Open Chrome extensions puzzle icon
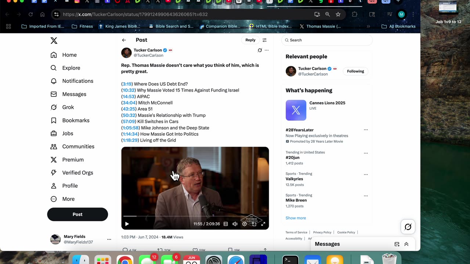 354,14
